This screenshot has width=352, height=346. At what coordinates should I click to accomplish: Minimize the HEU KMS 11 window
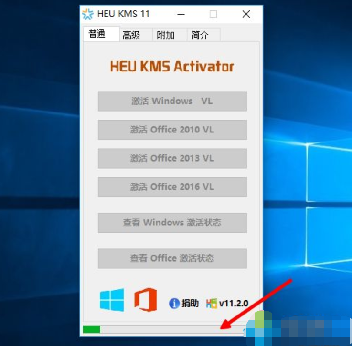(x=181, y=14)
